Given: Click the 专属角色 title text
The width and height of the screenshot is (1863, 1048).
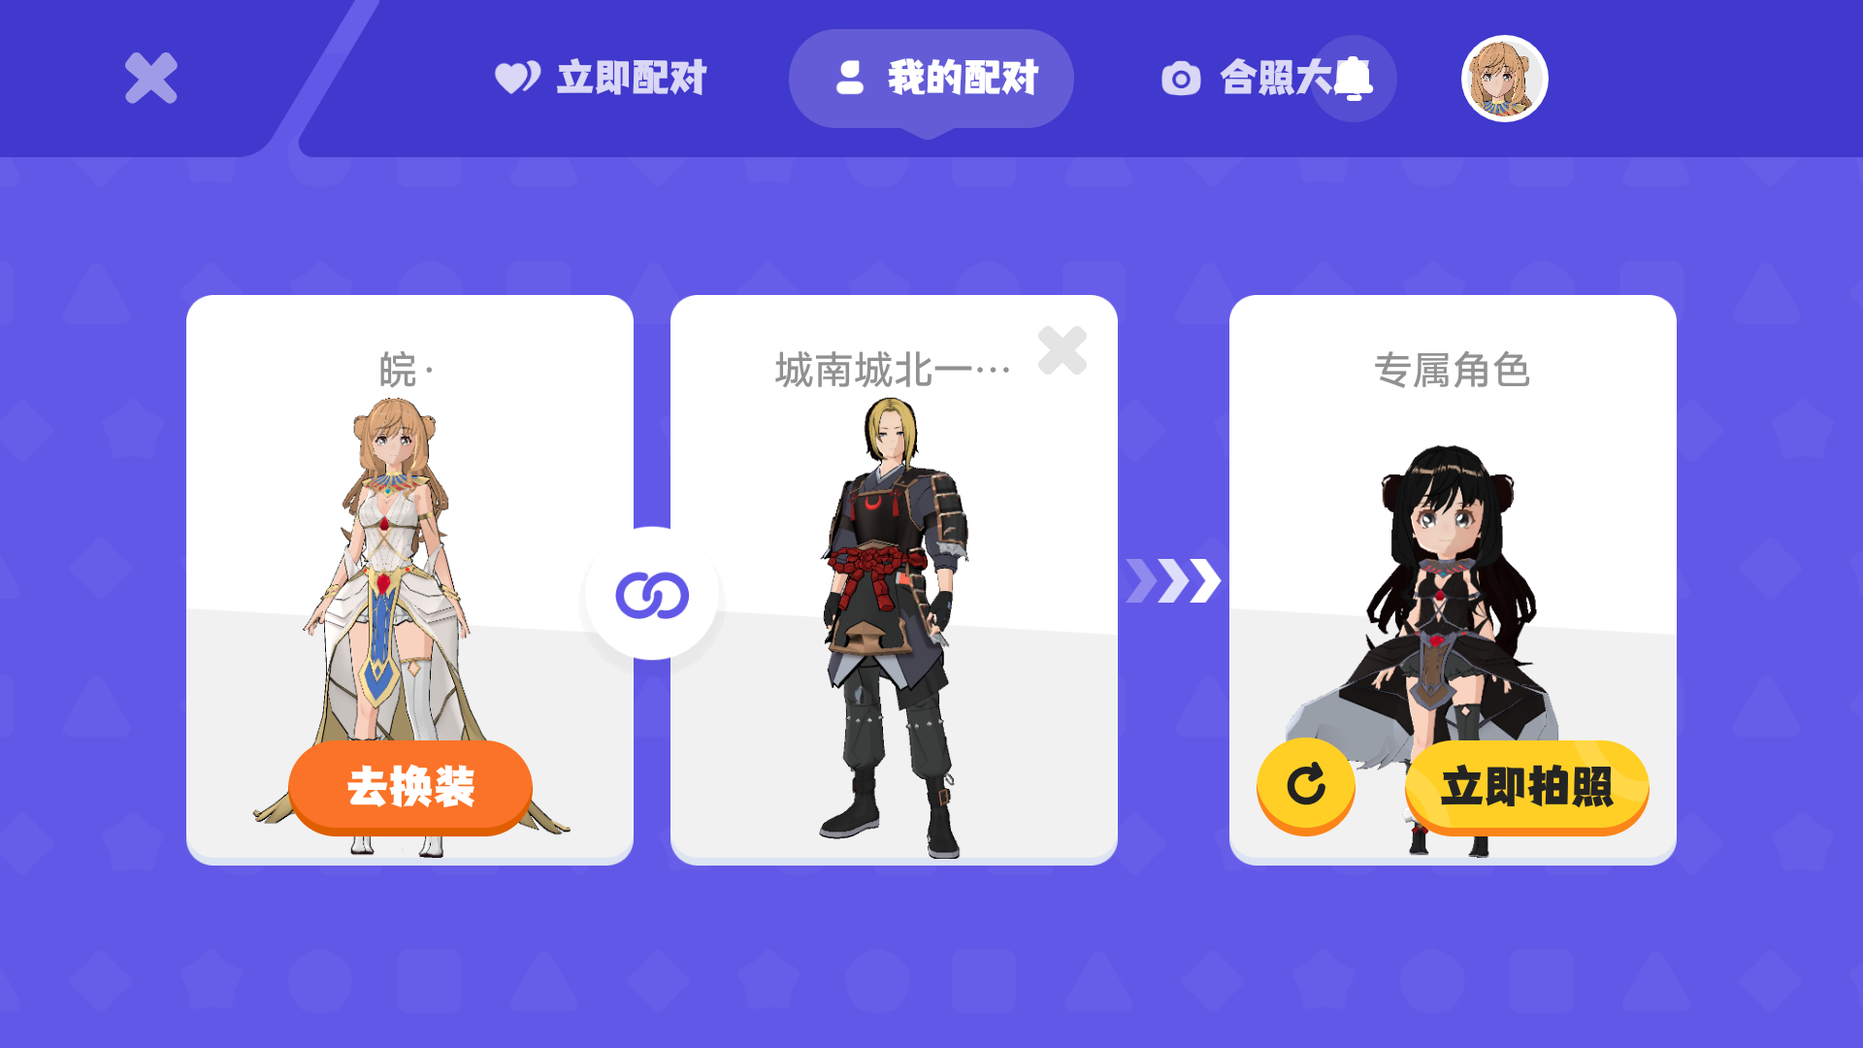Looking at the screenshot, I should coord(1453,370).
